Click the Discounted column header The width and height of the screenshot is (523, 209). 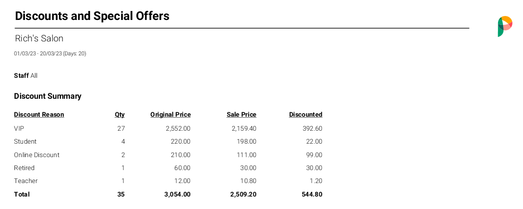click(306, 115)
